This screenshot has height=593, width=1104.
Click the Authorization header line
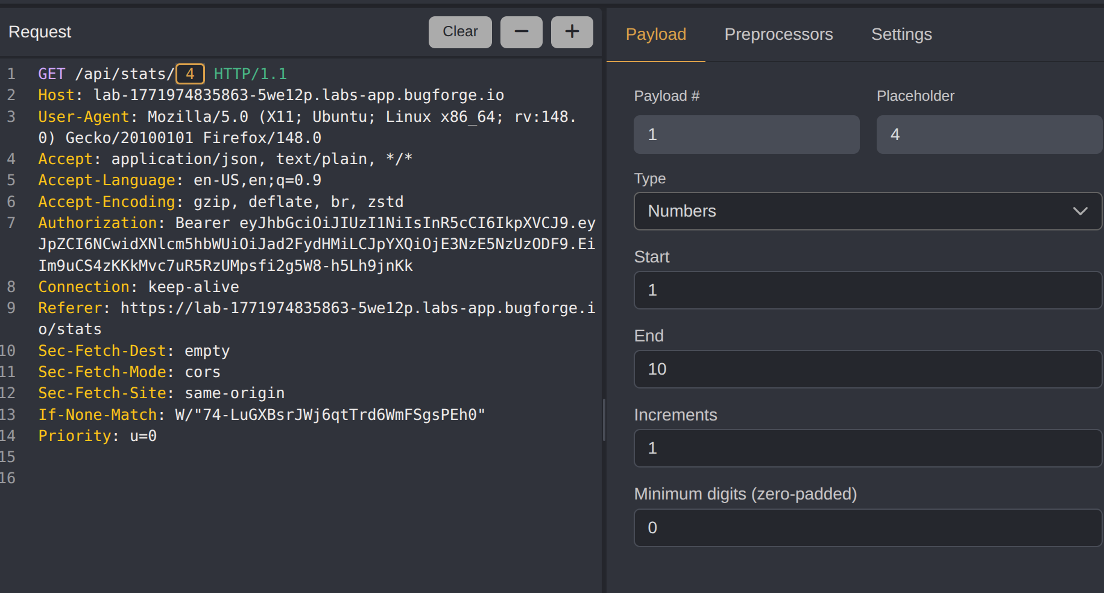click(x=96, y=223)
